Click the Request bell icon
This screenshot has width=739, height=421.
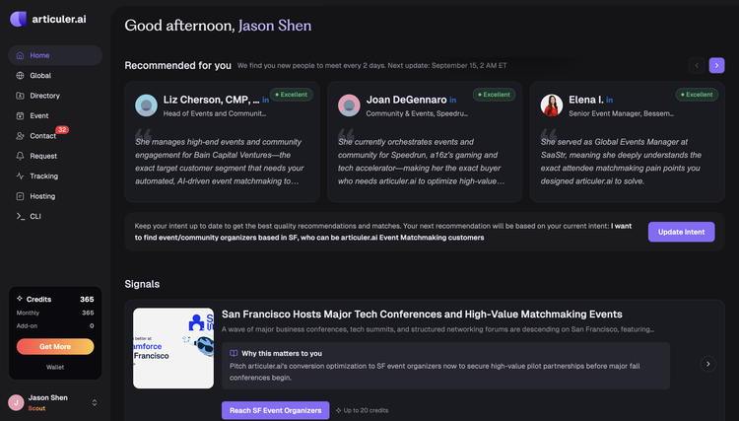coord(20,156)
